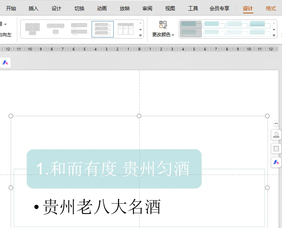This screenshot has height=228, width=282.
Task: Expand the full layout gallery list
Action: [140, 36]
